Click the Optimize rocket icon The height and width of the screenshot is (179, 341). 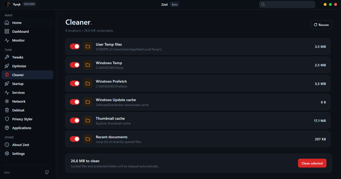click(7, 66)
